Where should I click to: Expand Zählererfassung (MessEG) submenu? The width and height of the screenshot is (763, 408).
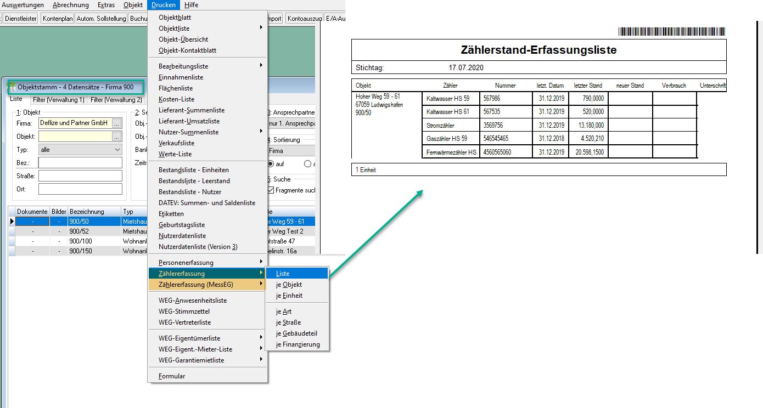pos(207,285)
